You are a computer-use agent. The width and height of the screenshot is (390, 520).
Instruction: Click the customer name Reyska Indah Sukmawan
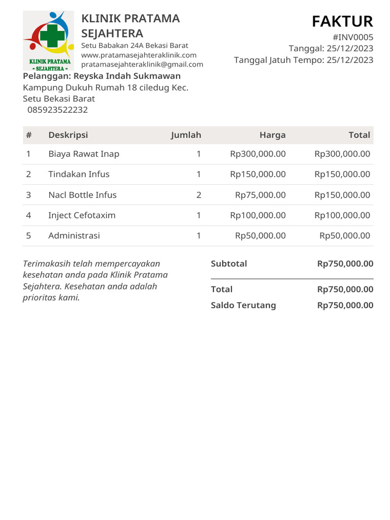click(x=127, y=76)
